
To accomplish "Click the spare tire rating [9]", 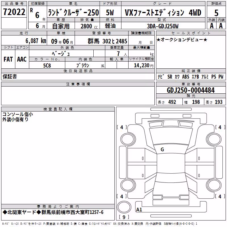I will 124,217.
